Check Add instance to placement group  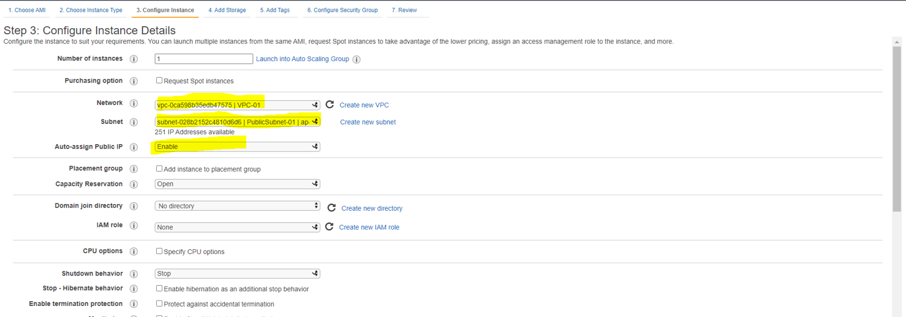(159, 169)
